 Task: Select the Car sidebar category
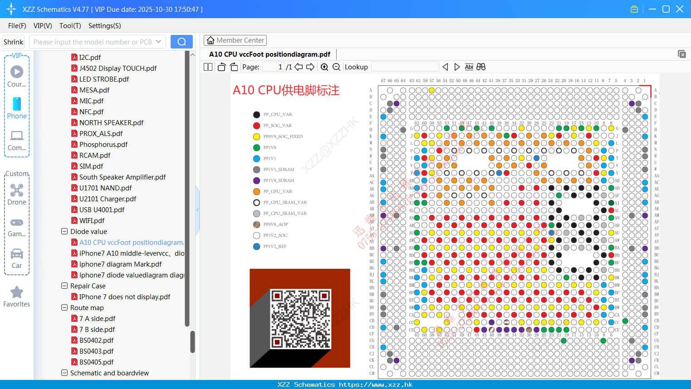tap(17, 258)
